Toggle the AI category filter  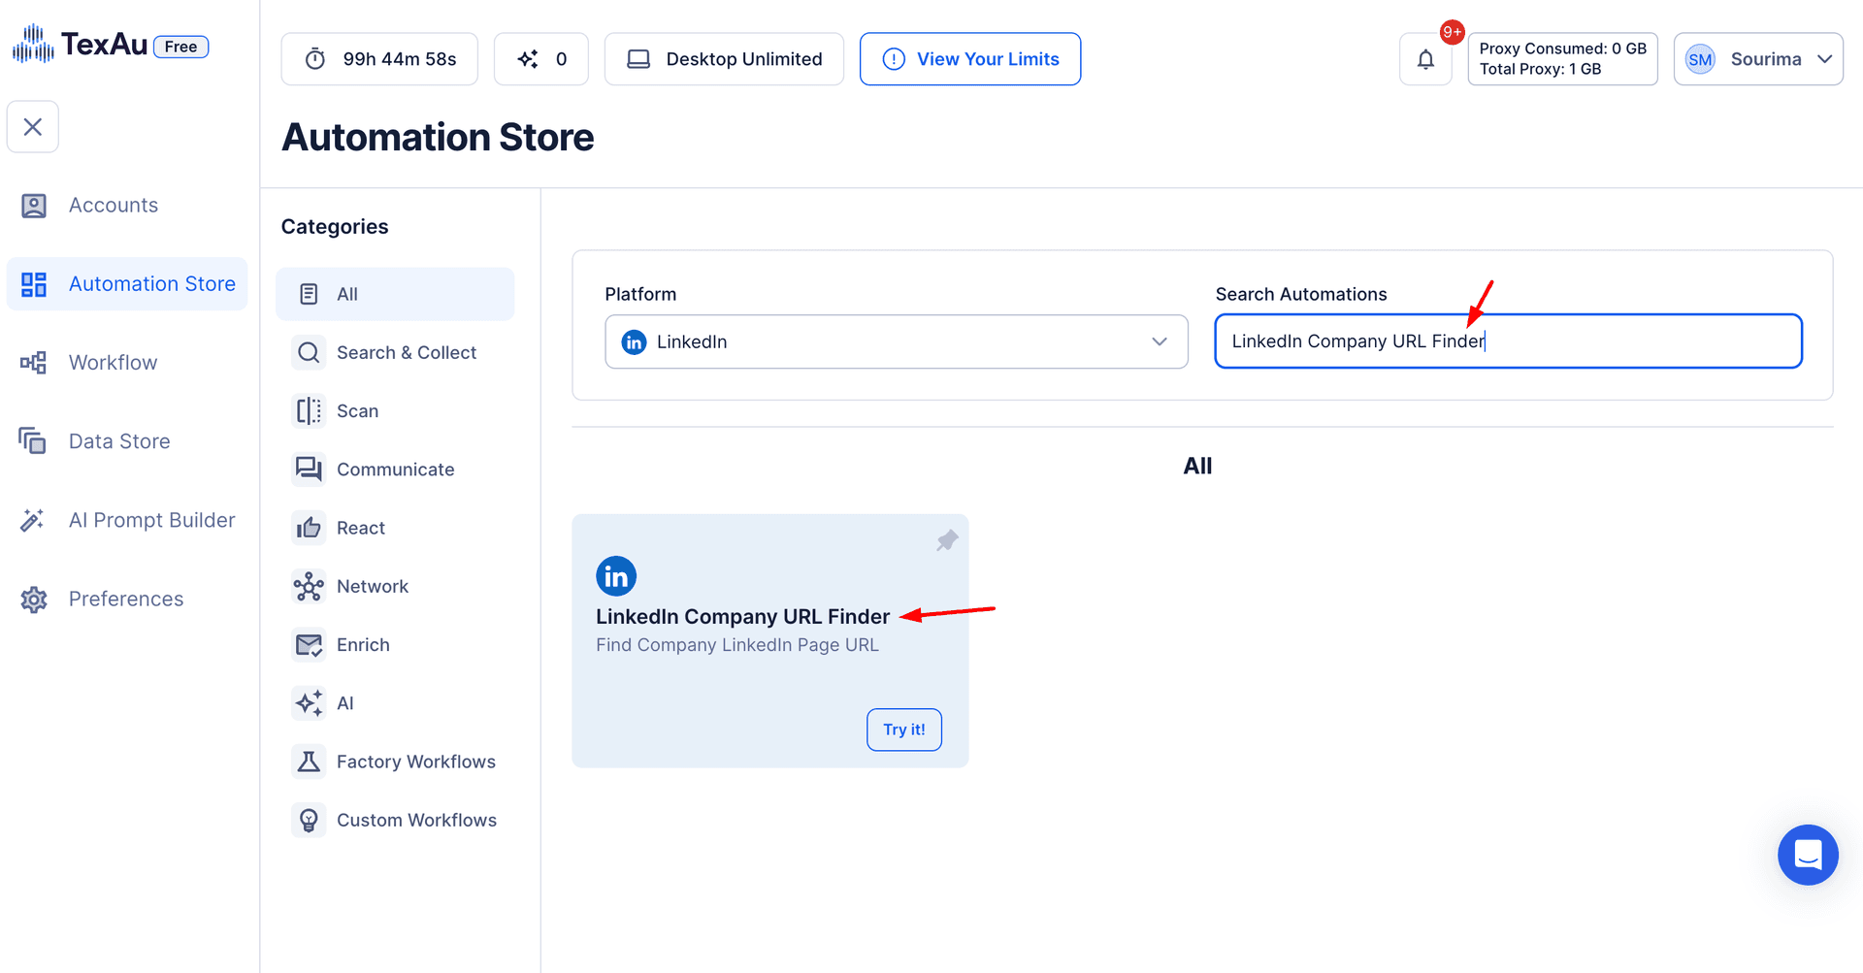pyautogui.click(x=344, y=702)
